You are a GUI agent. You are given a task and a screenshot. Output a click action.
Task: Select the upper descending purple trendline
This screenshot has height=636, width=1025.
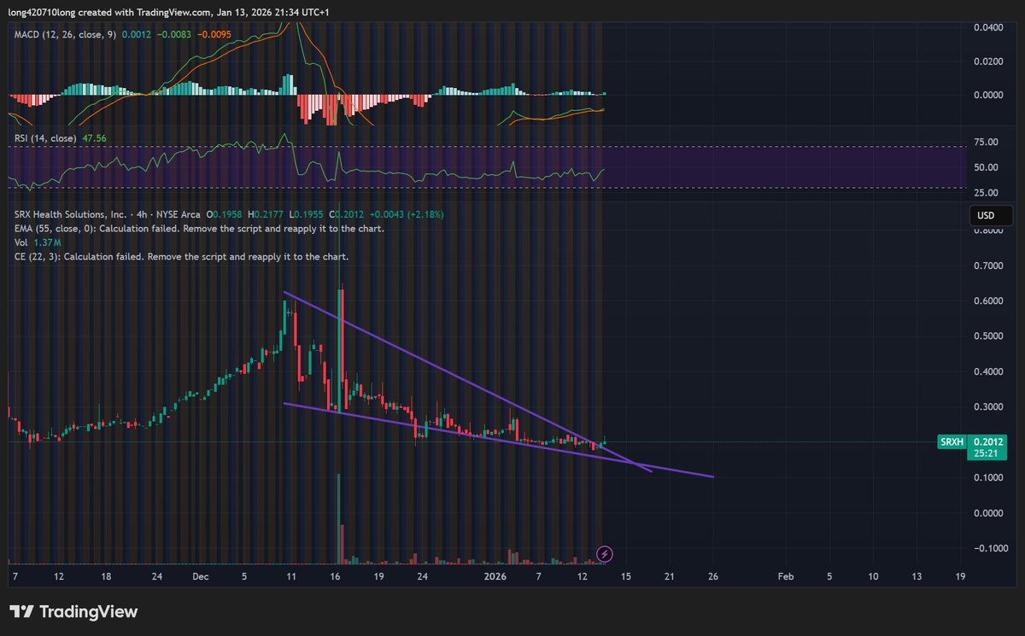point(467,381)
